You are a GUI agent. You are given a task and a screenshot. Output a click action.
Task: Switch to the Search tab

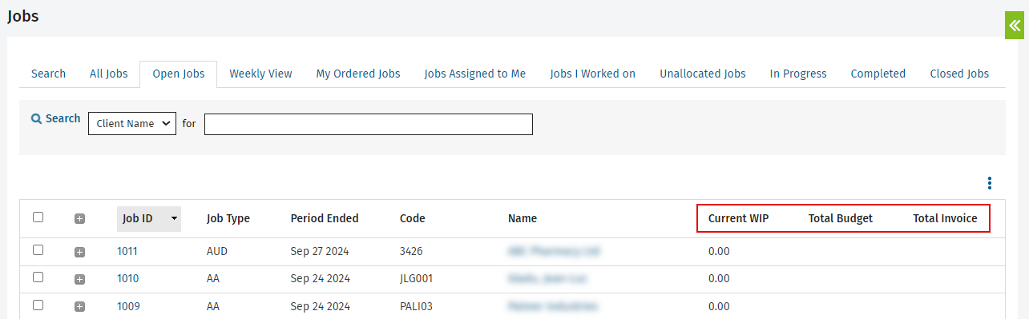[48, 74]
